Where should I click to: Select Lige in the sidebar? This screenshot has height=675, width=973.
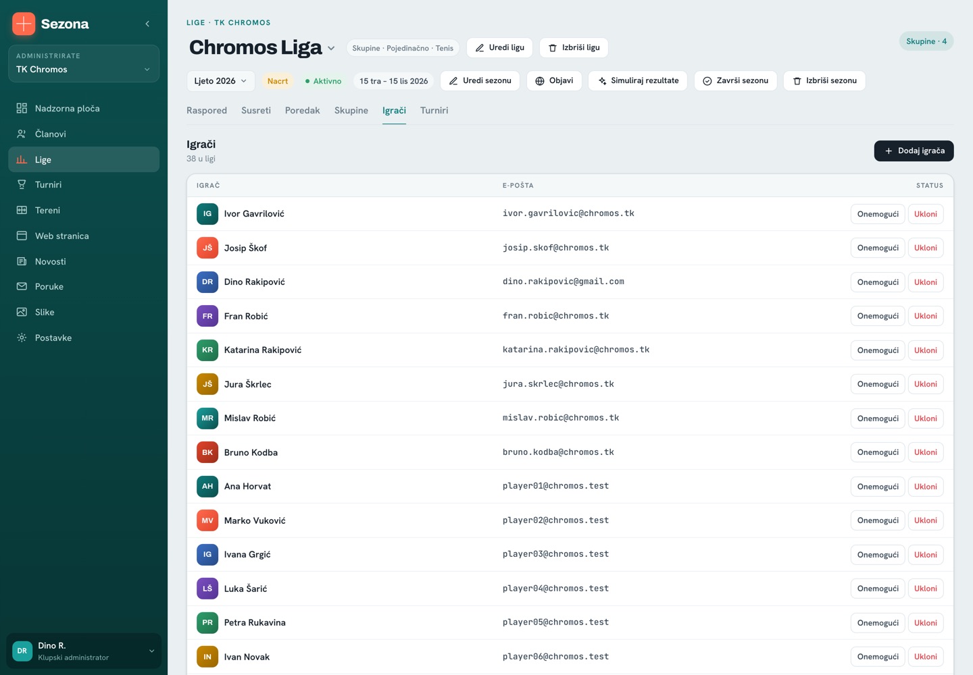84,160
